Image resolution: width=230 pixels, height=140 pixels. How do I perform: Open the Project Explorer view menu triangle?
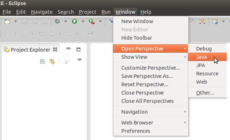click(80, 60)
